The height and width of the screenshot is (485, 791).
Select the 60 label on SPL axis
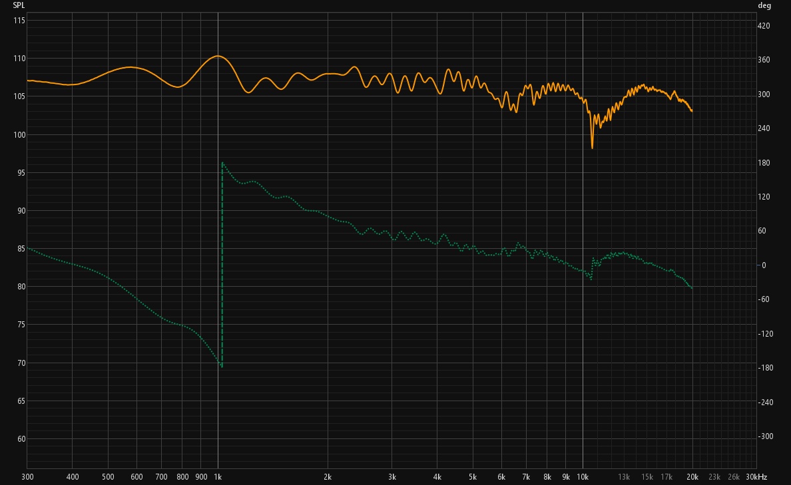[x=21, y=438]
